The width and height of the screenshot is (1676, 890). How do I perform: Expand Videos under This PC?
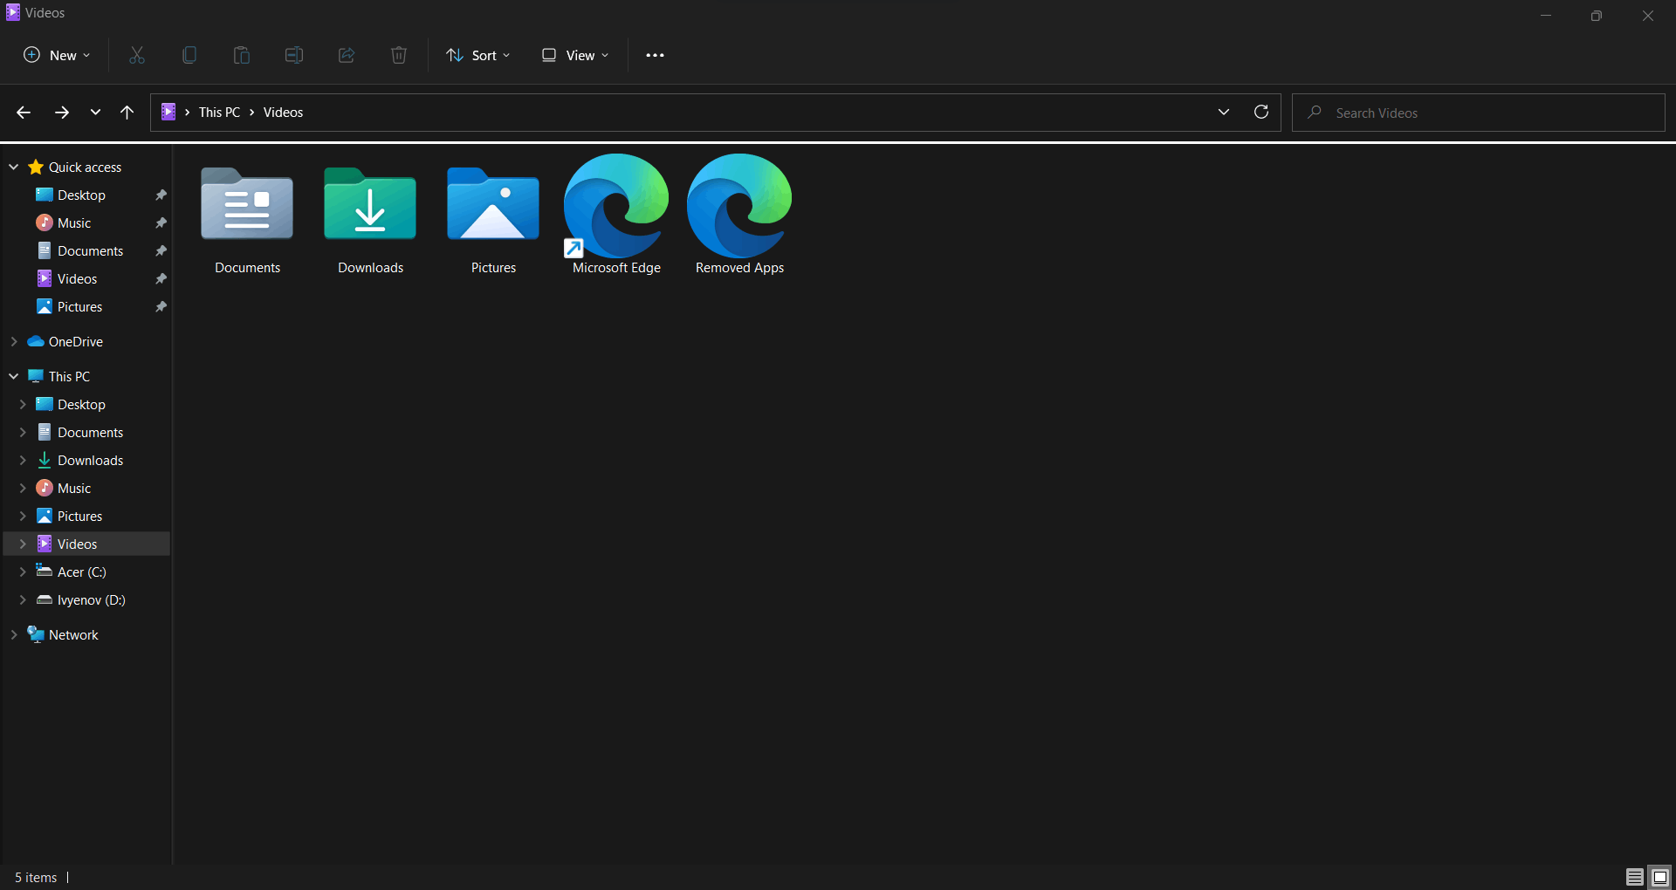point(23,544)
